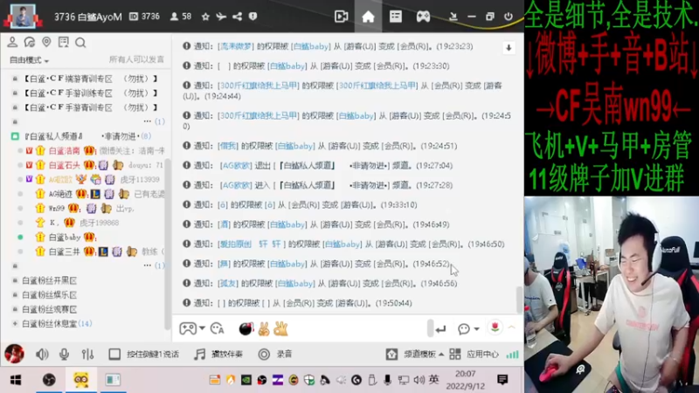Expand hidden subchannels ellipsis below 白鲨三井

point(147,265)
